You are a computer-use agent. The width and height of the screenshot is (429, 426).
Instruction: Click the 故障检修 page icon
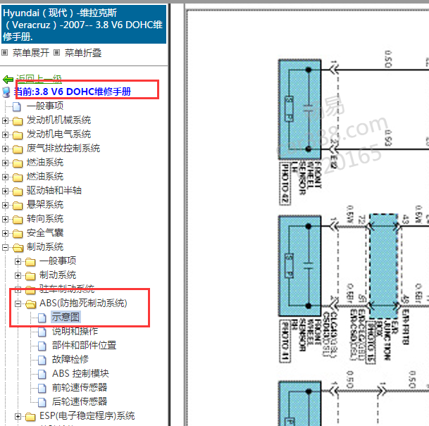(42, 360)
